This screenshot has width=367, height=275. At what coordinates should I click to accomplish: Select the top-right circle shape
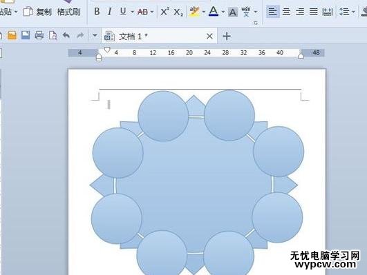pyautogui.click(x=229, y=116)
